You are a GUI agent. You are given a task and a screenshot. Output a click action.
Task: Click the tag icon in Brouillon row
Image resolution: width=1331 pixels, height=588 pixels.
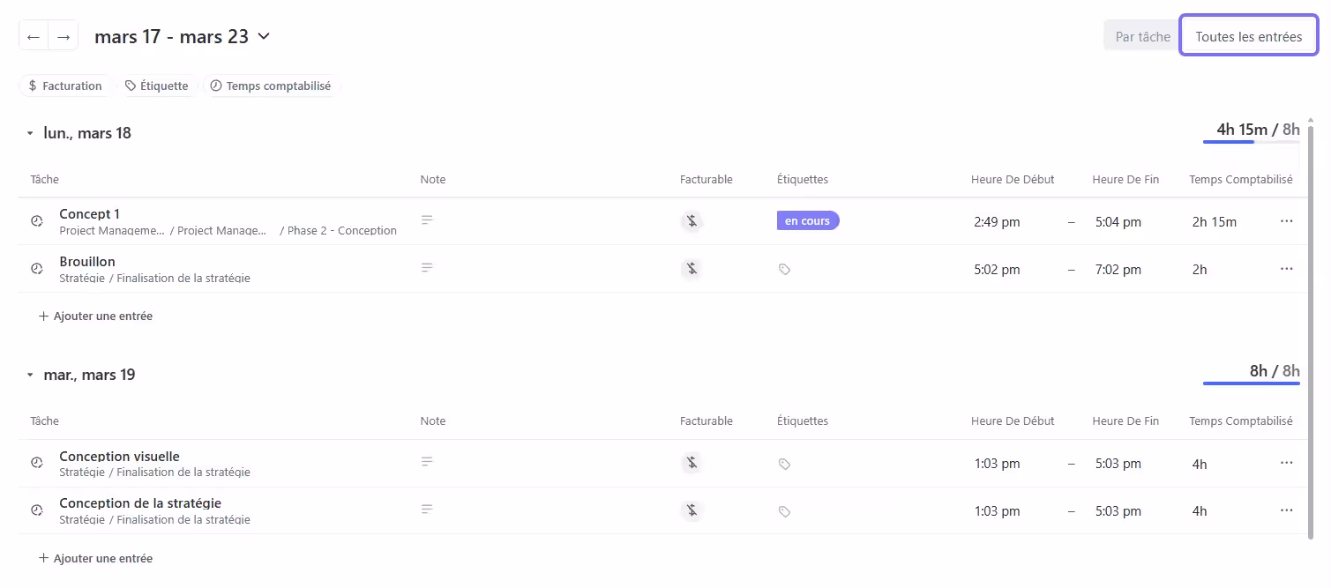[x=784, y=270]
